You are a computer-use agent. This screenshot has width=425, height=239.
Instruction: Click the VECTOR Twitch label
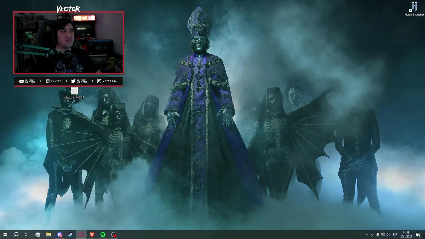coord(53,81)
